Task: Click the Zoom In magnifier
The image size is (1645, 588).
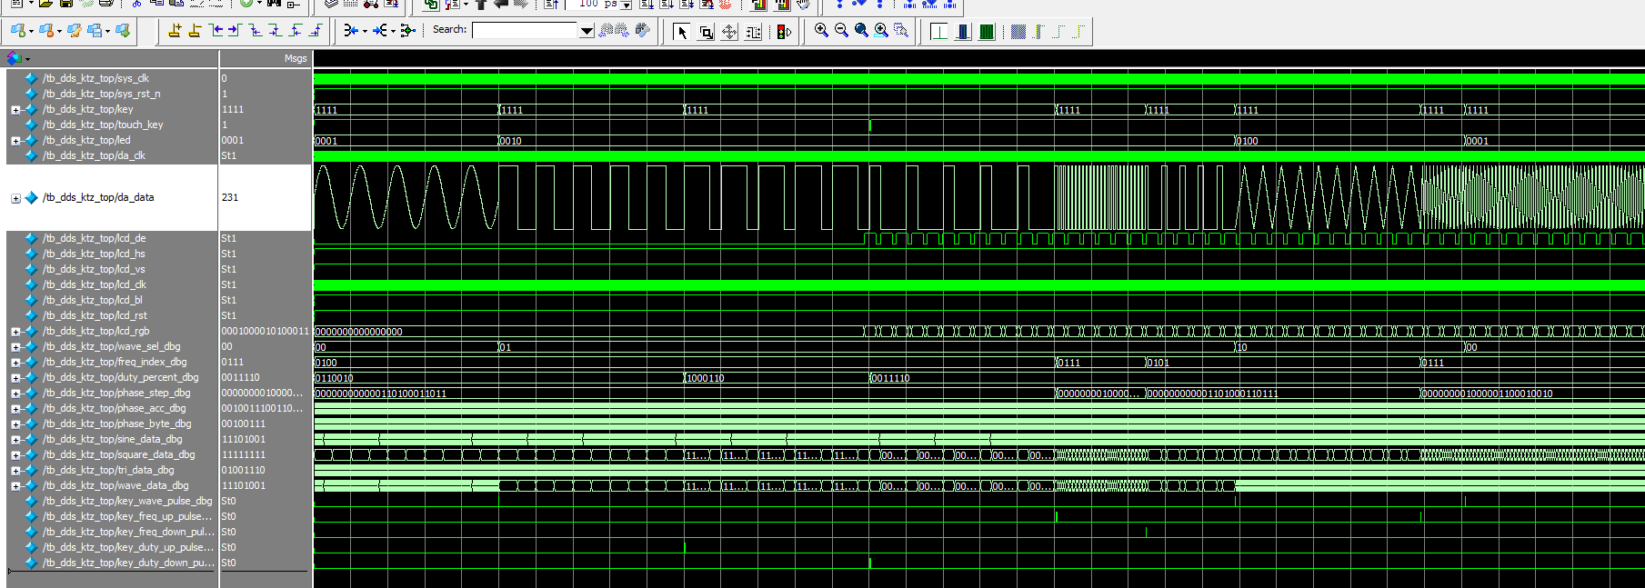Action: (821, 31)
